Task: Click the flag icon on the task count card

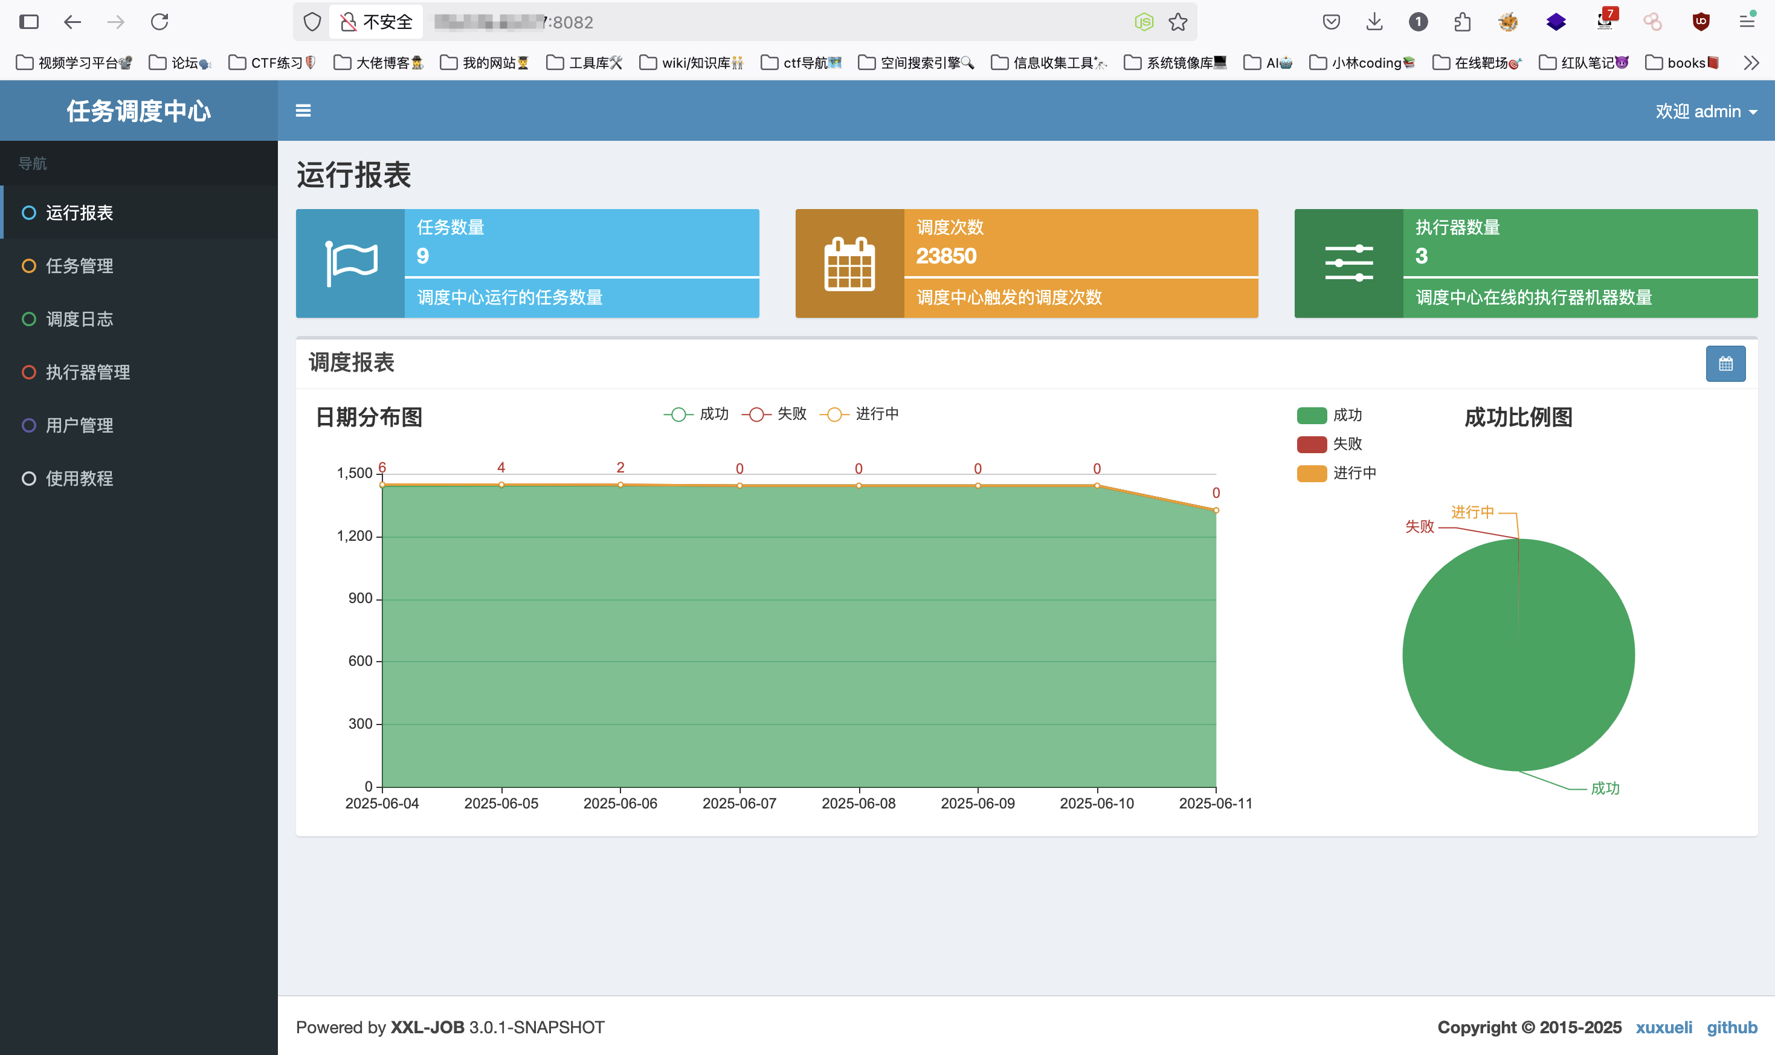Action: [x=350, y=263]
